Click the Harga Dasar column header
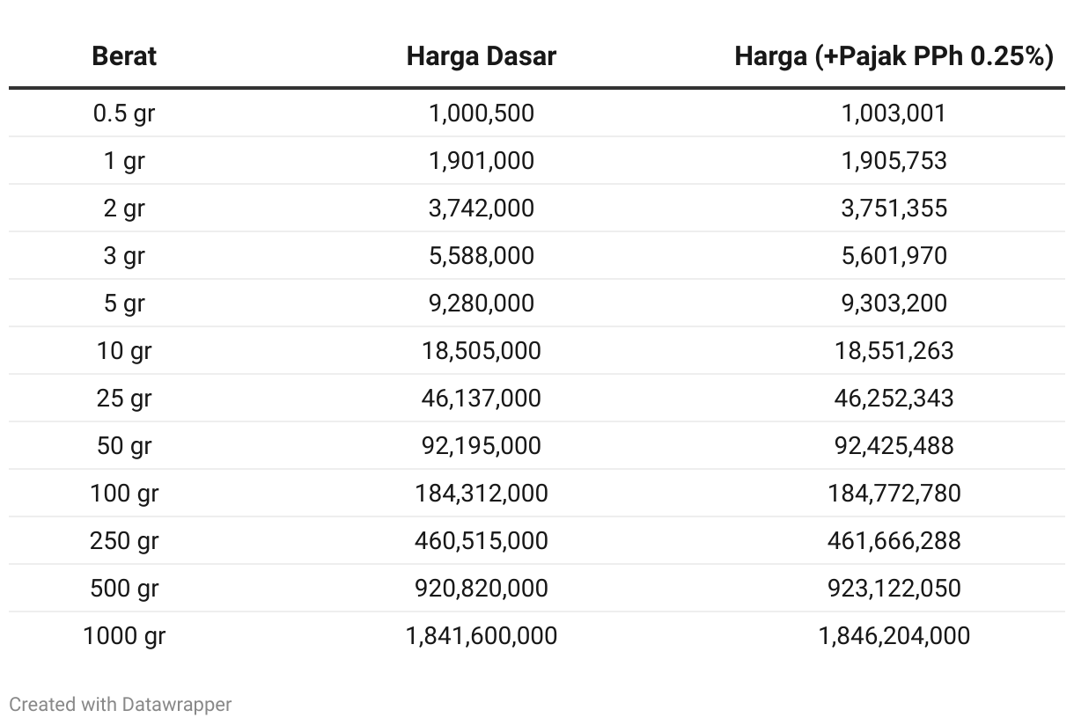 [x=482, y=56]
